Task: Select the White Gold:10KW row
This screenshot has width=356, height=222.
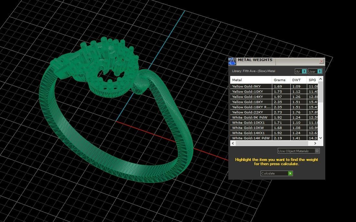Action: point(274,128)
